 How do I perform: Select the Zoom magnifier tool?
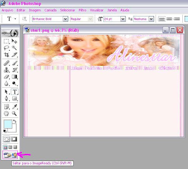point(15,113)
